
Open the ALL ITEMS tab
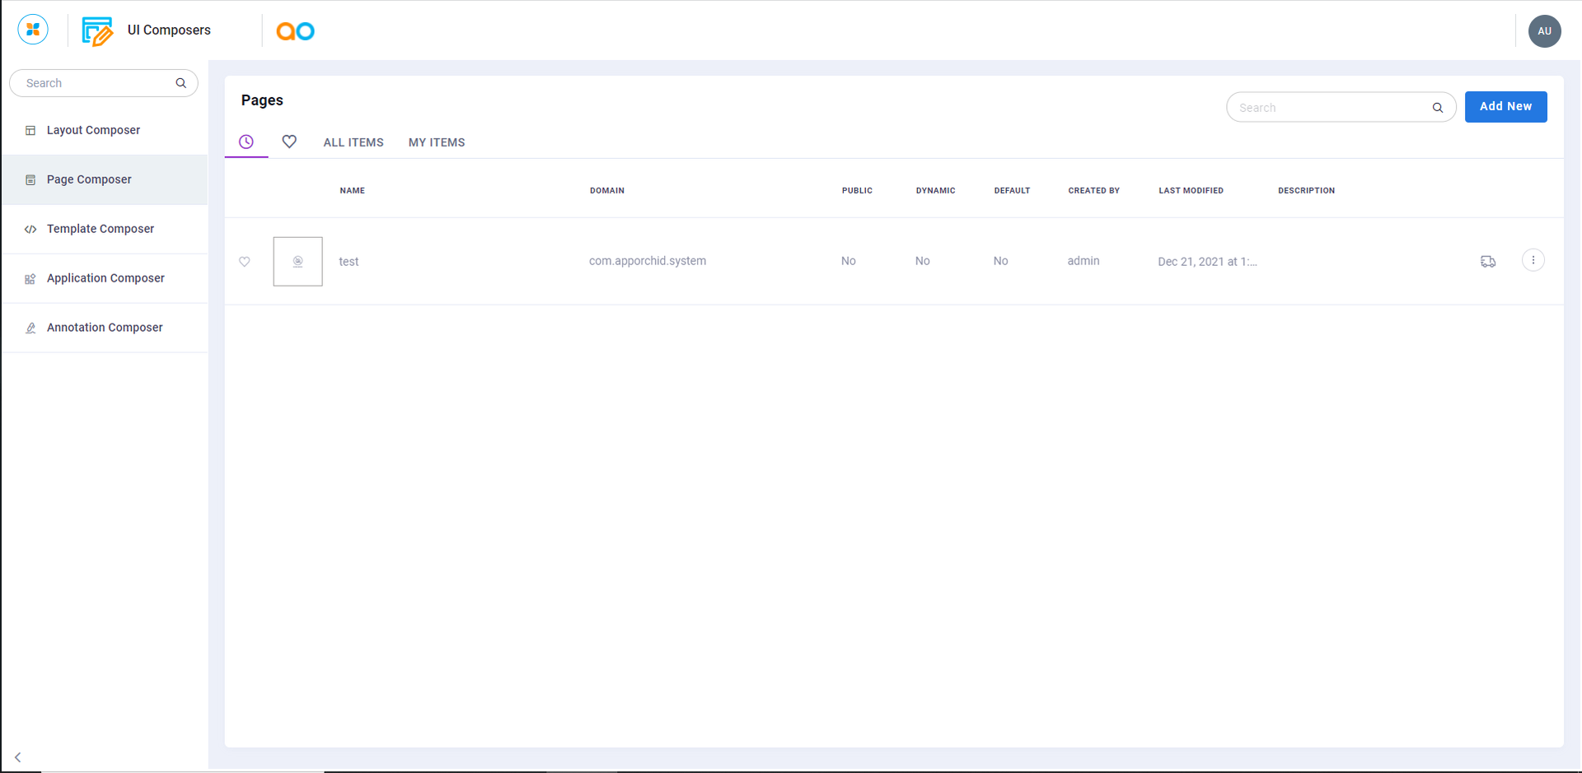tap(353, 142)
